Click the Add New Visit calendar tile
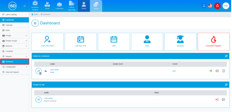This screenshot has width=232, height=112. click(x=81, y=41)
